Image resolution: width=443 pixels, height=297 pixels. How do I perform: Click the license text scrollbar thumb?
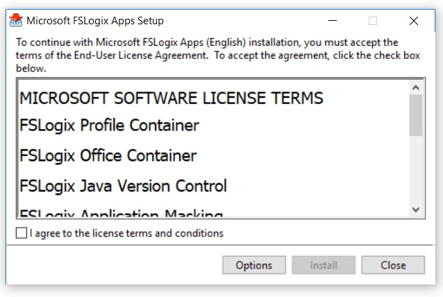pyautogui.click(x=416, y=114)
